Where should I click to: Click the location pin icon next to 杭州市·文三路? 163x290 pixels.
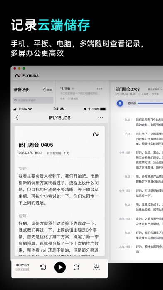139,94
